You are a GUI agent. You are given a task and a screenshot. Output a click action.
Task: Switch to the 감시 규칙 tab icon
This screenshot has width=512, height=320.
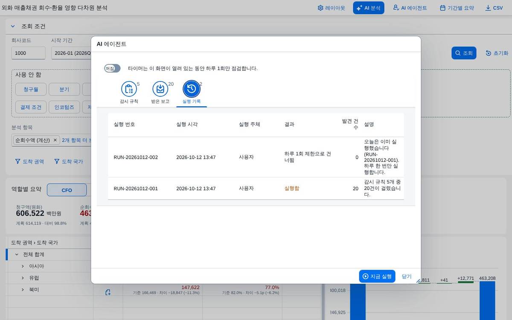tap(129, 89)
